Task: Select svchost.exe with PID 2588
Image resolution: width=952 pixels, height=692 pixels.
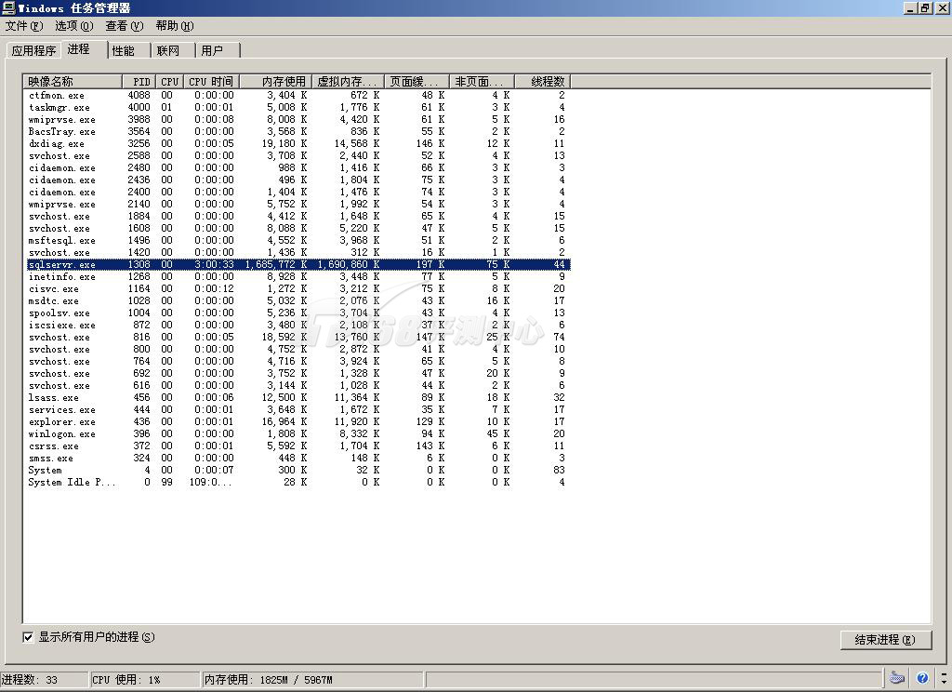Action: click(297, 156)
